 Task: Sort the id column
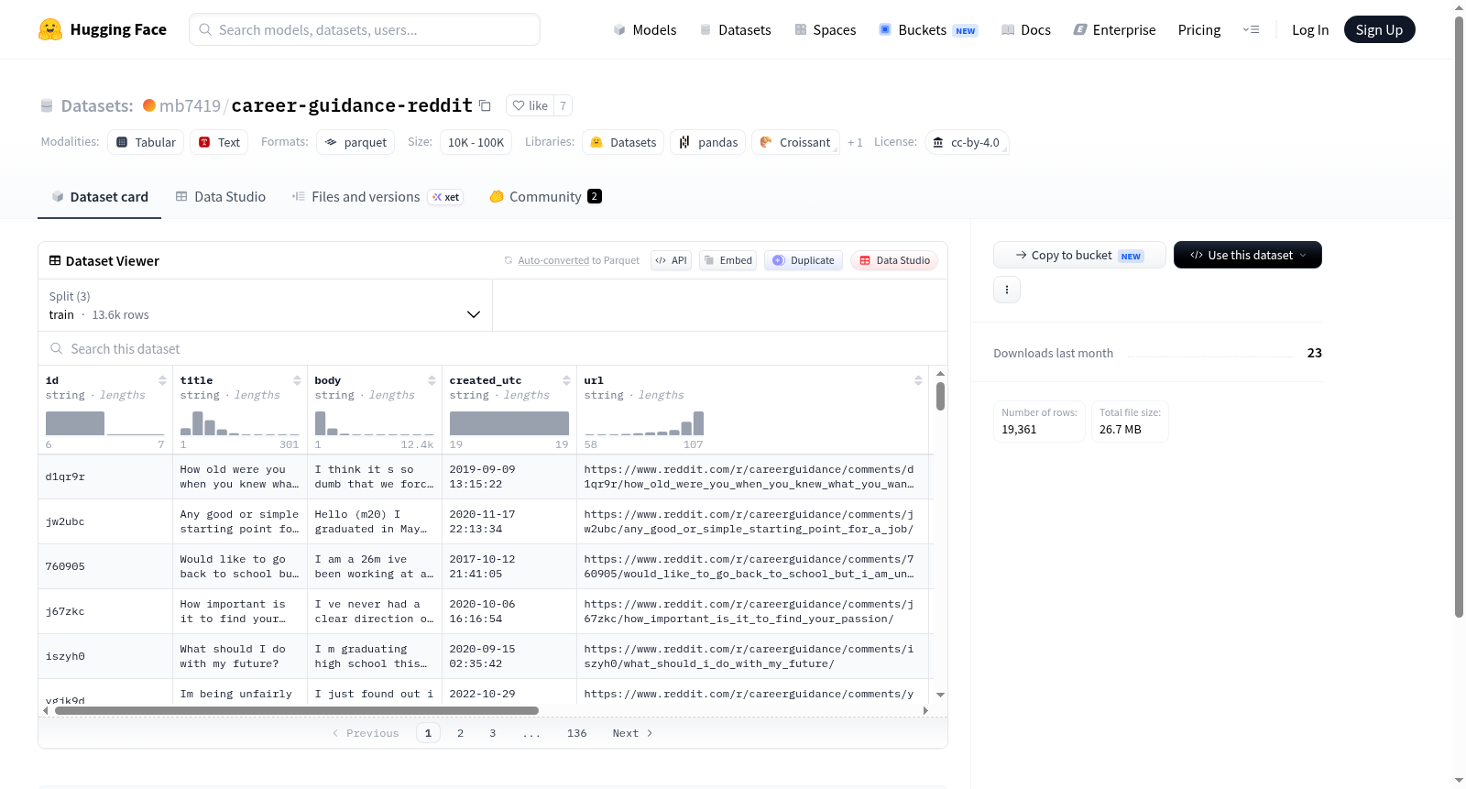162,380
